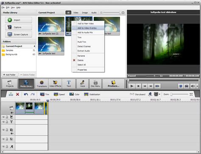
Task: Choose Add to Audio Mix
Action: point(88,33)
